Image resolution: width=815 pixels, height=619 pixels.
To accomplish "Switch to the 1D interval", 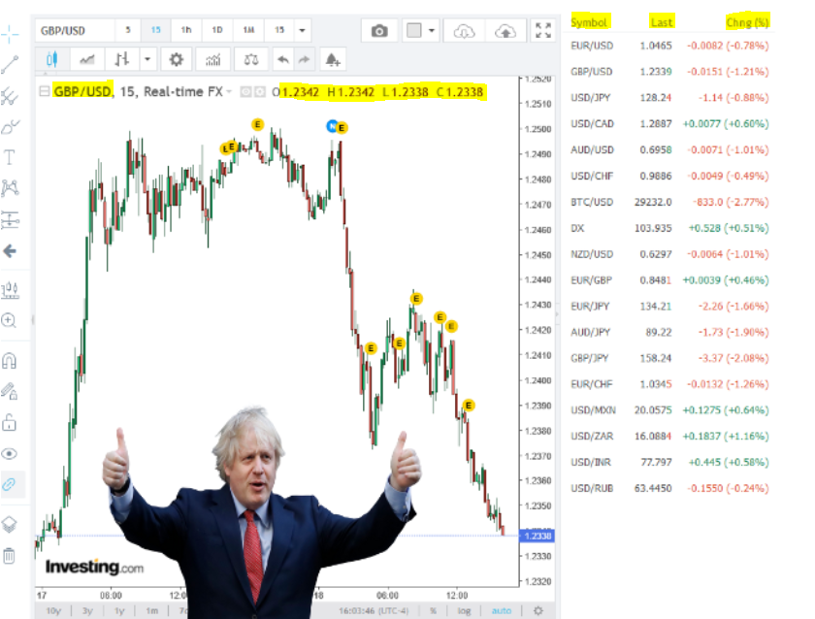I will (x=217, y=30).
